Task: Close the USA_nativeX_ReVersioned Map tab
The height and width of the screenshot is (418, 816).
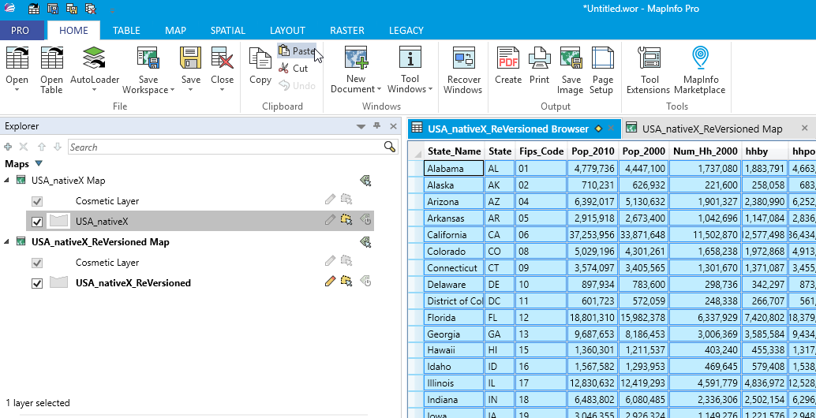Action: point(804,128)
